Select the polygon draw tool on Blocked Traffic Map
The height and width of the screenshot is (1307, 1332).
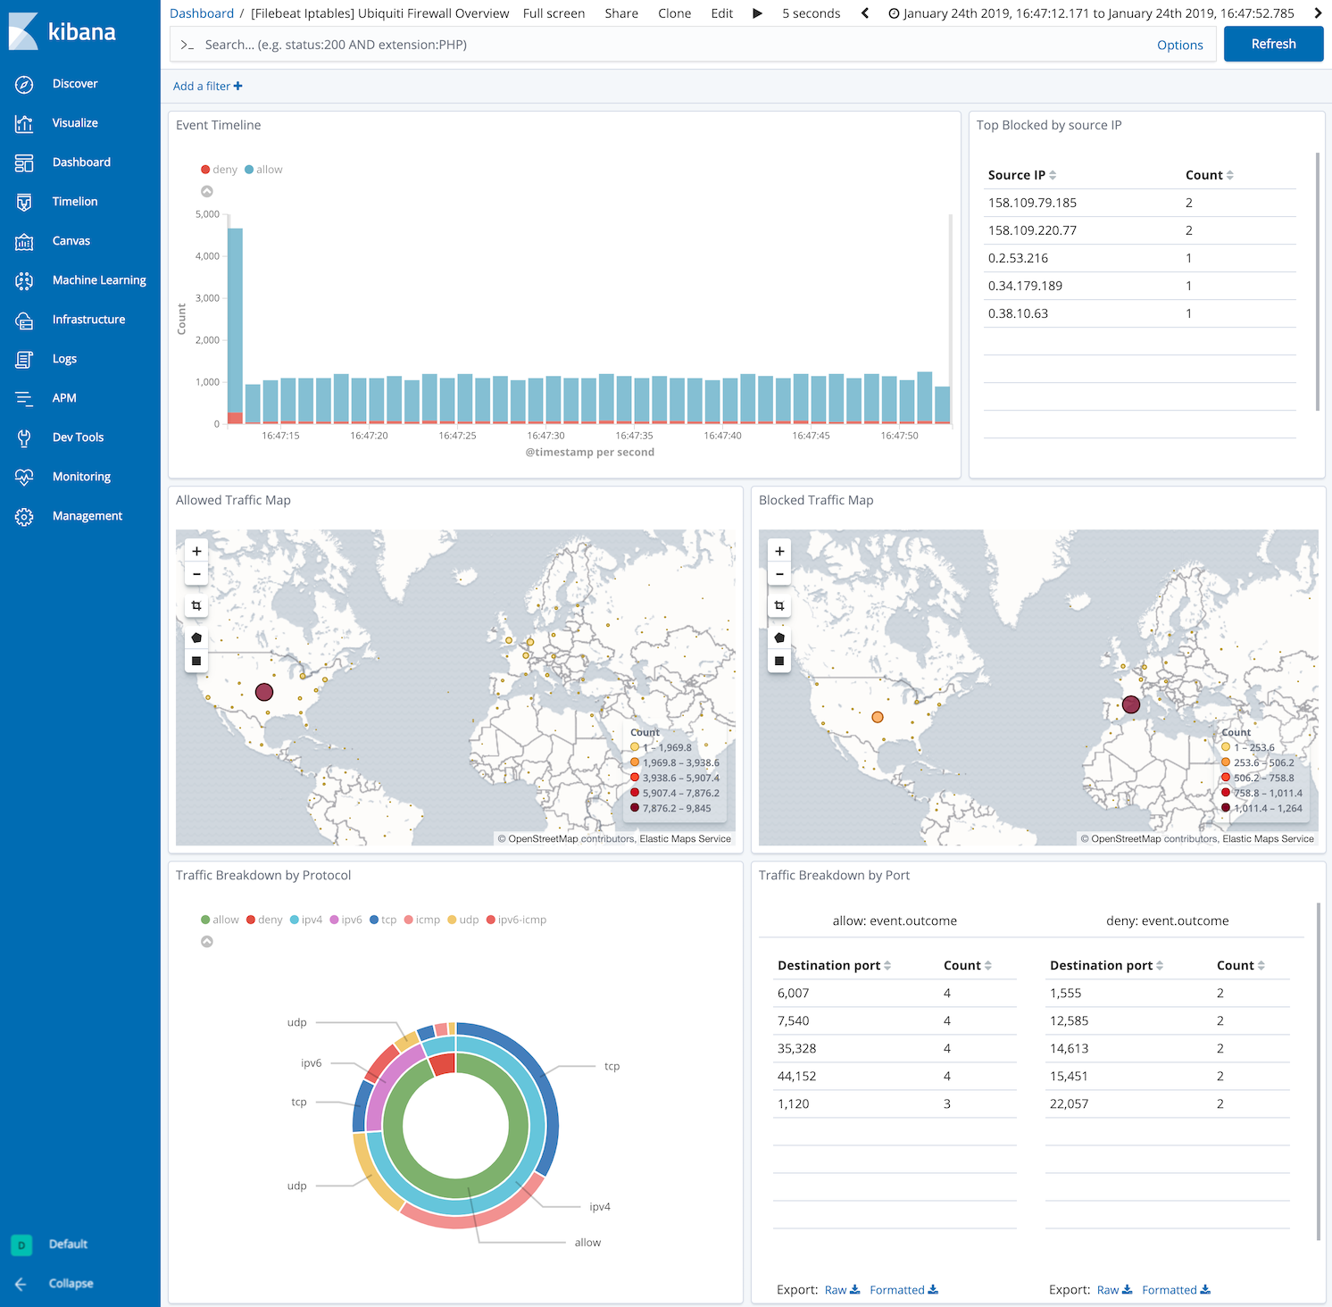(x=778, y=637)
